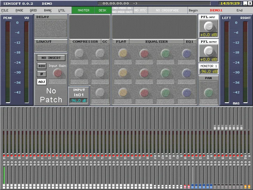Image resolution: width=253 pixels, height=190 pixels.
Task: Open the GRID menu
Action: (x=33, y=10)
